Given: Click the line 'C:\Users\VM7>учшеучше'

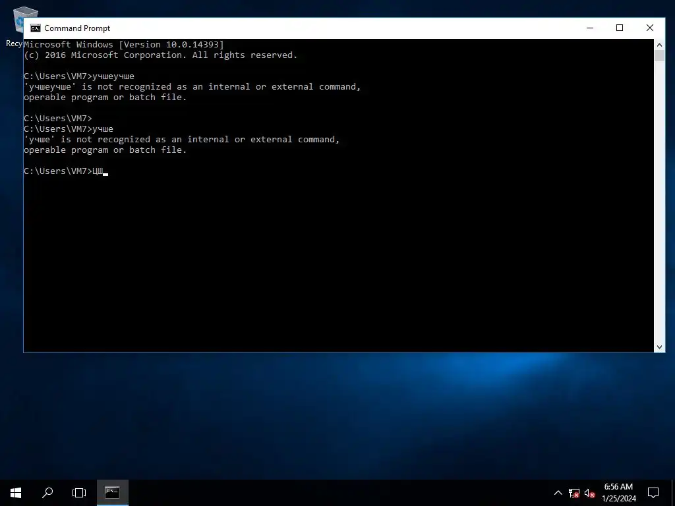Looking at the screenshot, I should 79,76.
